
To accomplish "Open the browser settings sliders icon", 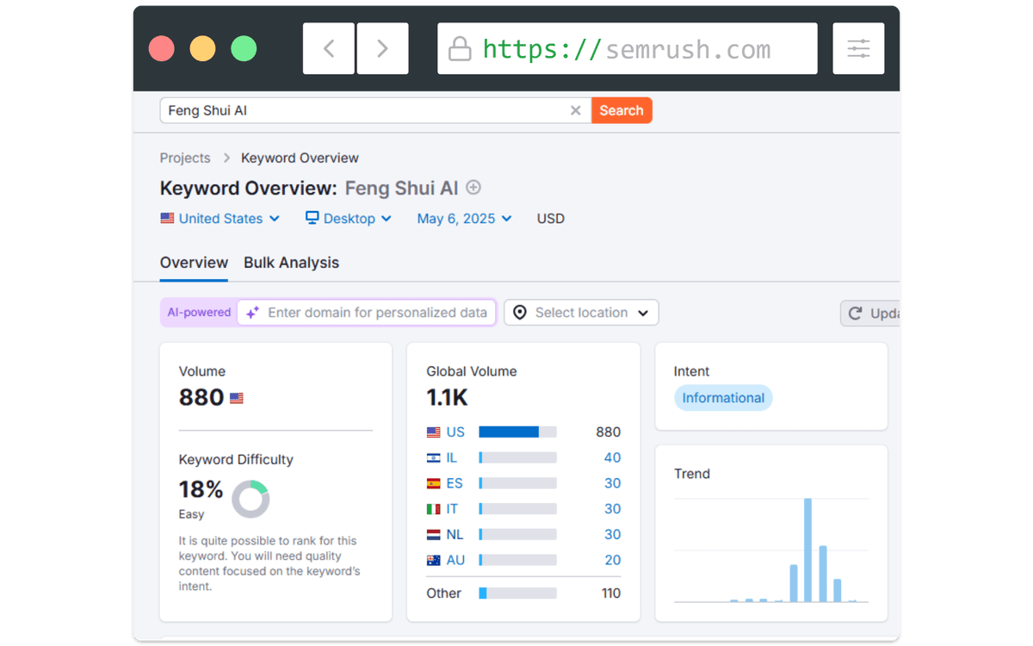I will [x=859, y=48].
